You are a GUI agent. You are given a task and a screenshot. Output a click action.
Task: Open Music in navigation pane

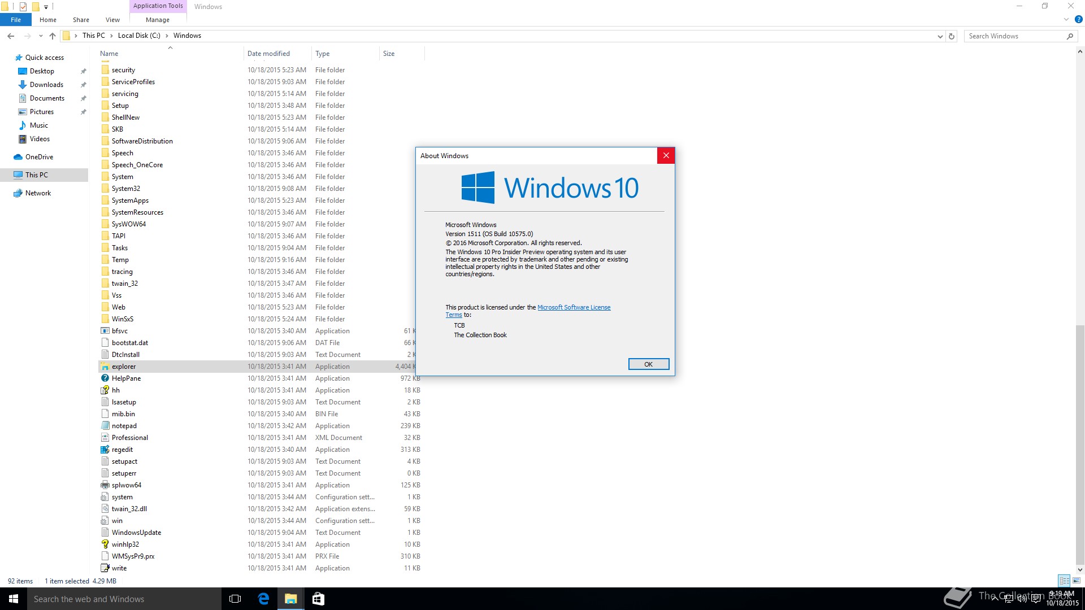(38, 125)
